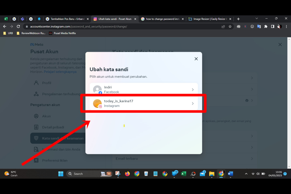The height and width of the screenshot is (194, 291).
Task: Close the Pusat Akun page overlay
Action: (280, 44)
